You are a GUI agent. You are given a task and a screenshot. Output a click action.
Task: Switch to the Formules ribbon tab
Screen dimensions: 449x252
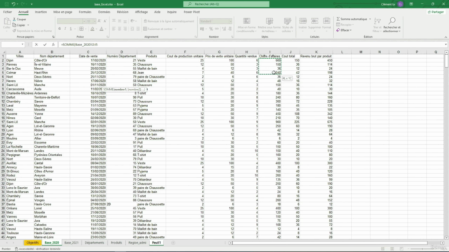point(85,12)
